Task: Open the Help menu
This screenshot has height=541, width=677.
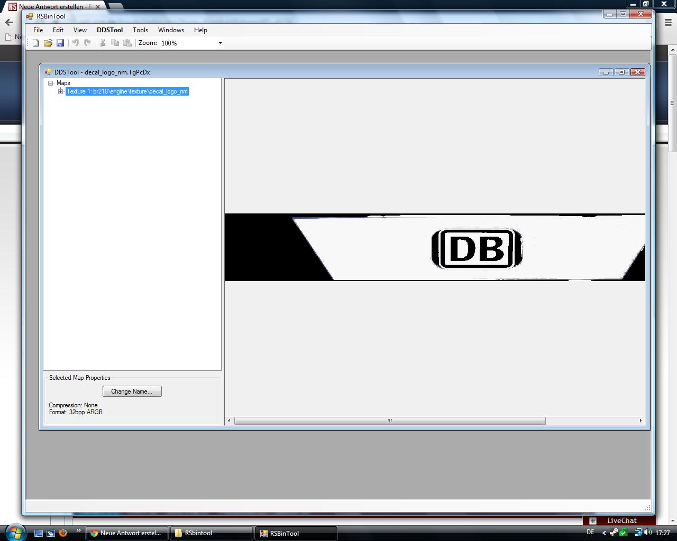Action: [x=200, y=30]
